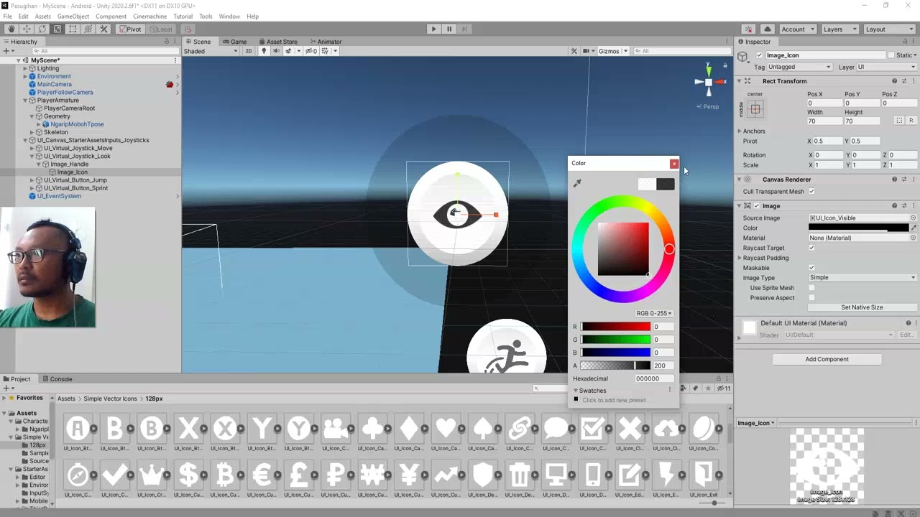
Task: Click the Simple Vector Icons breadcrumb
Action: 110,399
